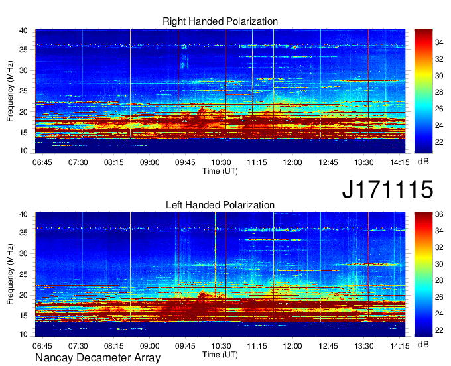The image size is (451, 366).
Task: Click the "24" value on the Left Handed colorbar
Action: [x=439, y=314]
